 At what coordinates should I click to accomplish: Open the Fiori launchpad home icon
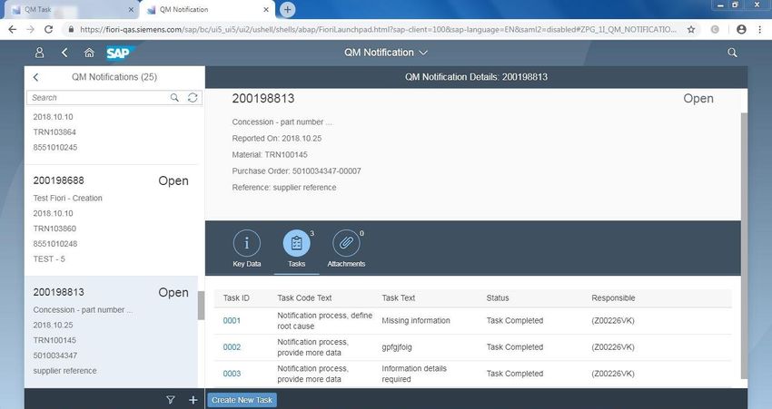click(x=89, y=53)
